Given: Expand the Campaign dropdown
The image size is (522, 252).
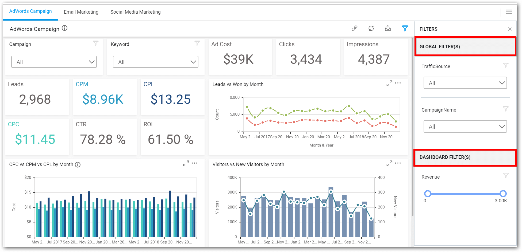Looking at the screenshot, I should tap(54, 62).
